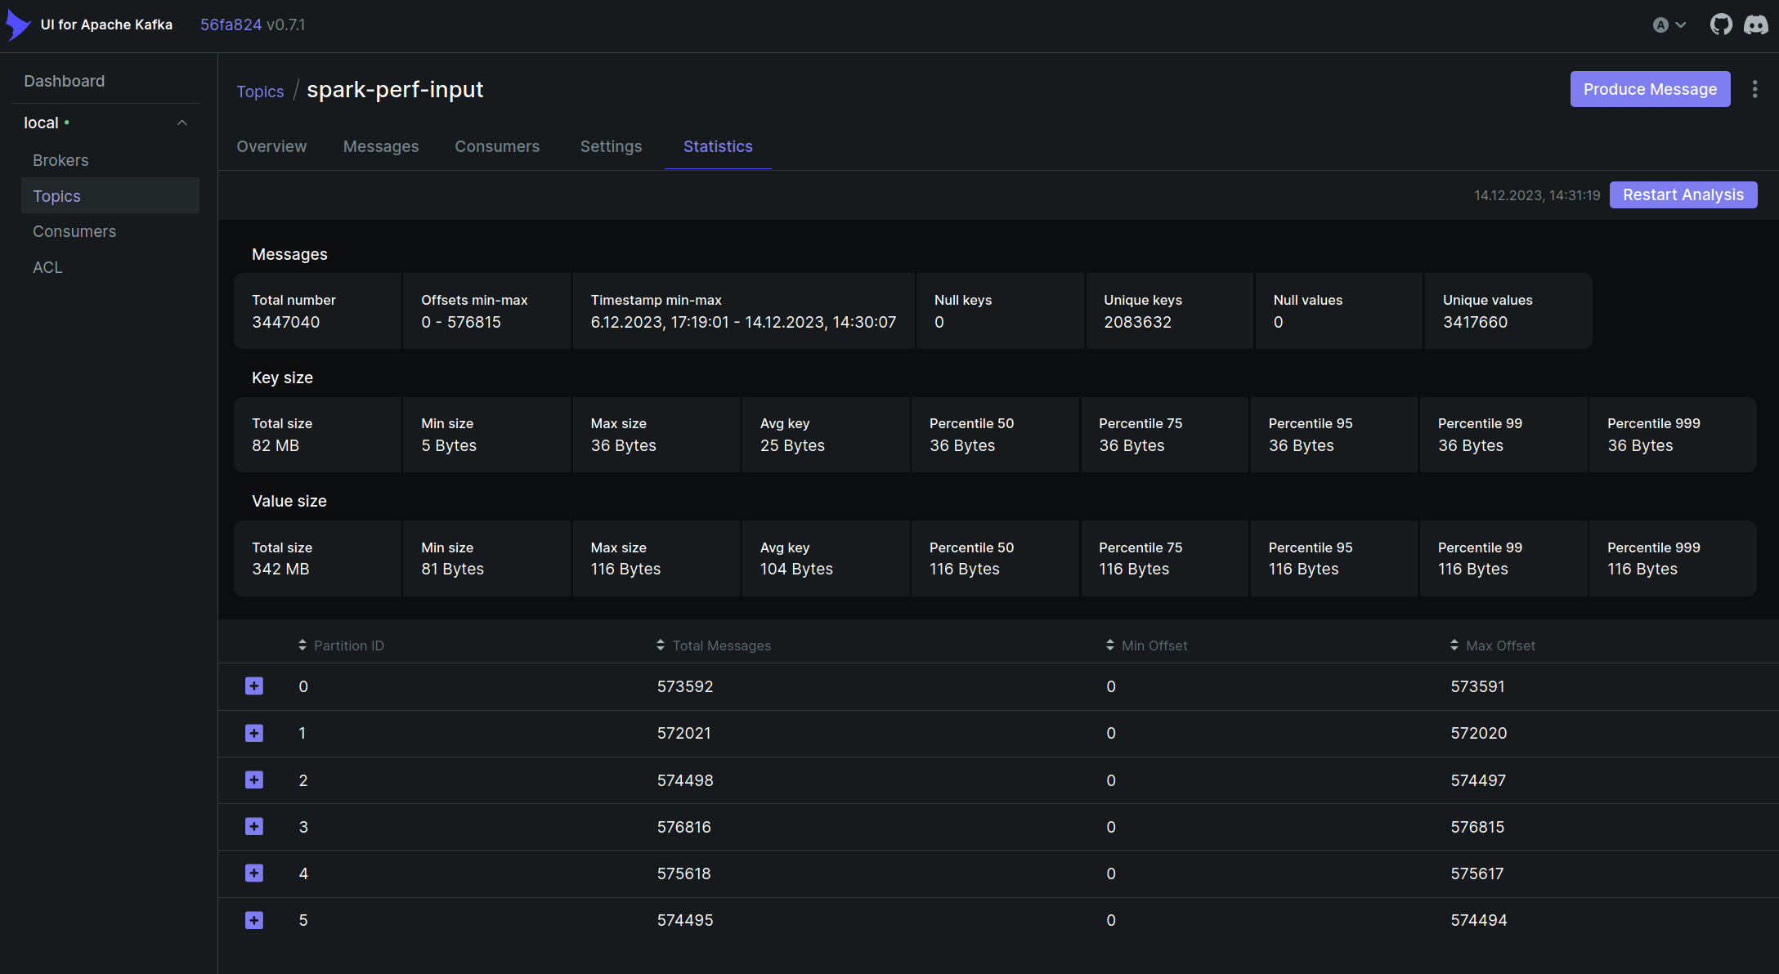Click the Unique keys 2083632 value
Screen dimensions: 1779x974
[1137, 322]
